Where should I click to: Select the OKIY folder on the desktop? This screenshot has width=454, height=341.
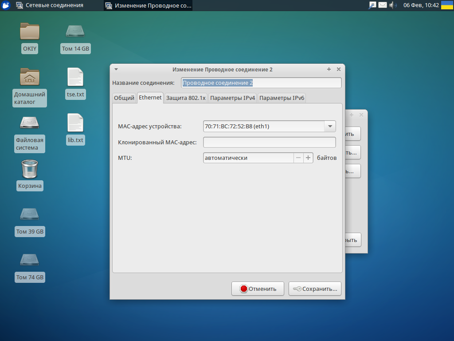(30, 32)
